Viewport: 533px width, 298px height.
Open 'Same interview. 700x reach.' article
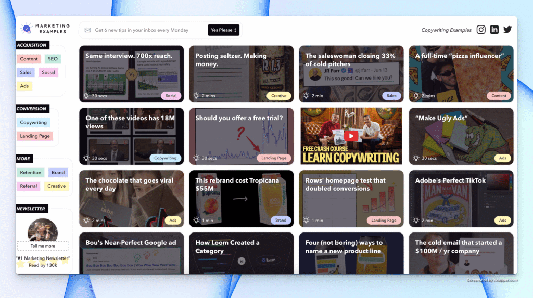(132, 74)
